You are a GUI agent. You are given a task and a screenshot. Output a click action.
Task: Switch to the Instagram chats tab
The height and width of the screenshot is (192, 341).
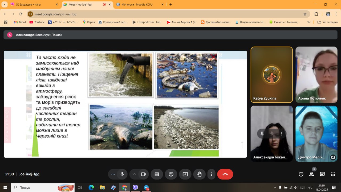[33, 5]
